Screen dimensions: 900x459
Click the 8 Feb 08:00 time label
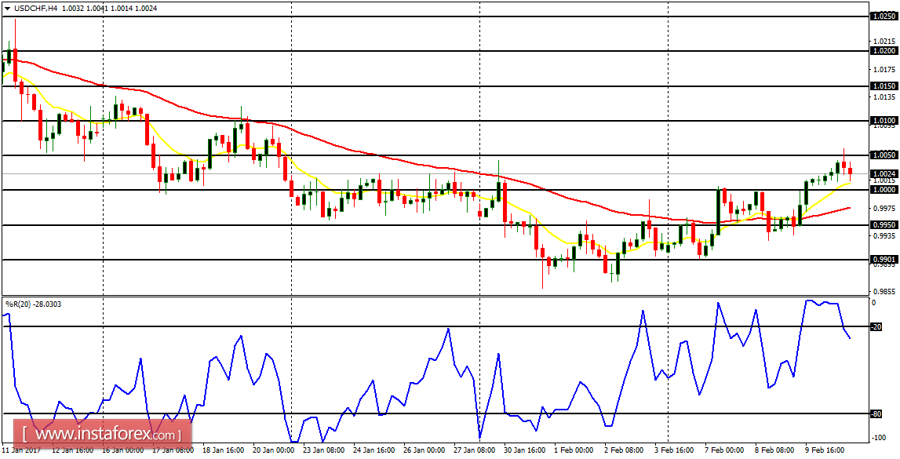pos(775,451)
